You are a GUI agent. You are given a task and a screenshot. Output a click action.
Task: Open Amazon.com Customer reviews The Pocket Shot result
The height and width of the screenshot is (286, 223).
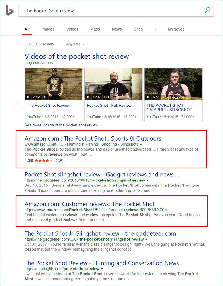click(90, 204)
